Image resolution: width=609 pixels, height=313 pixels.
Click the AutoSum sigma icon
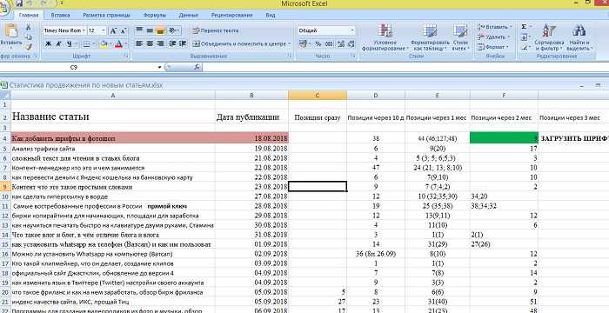(524, 27)
